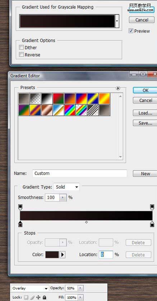Open the Gradient Type Solid dropdown

66,187
